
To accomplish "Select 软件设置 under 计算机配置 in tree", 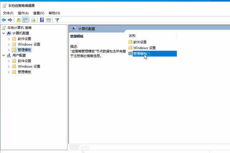I will click(24, 39).
